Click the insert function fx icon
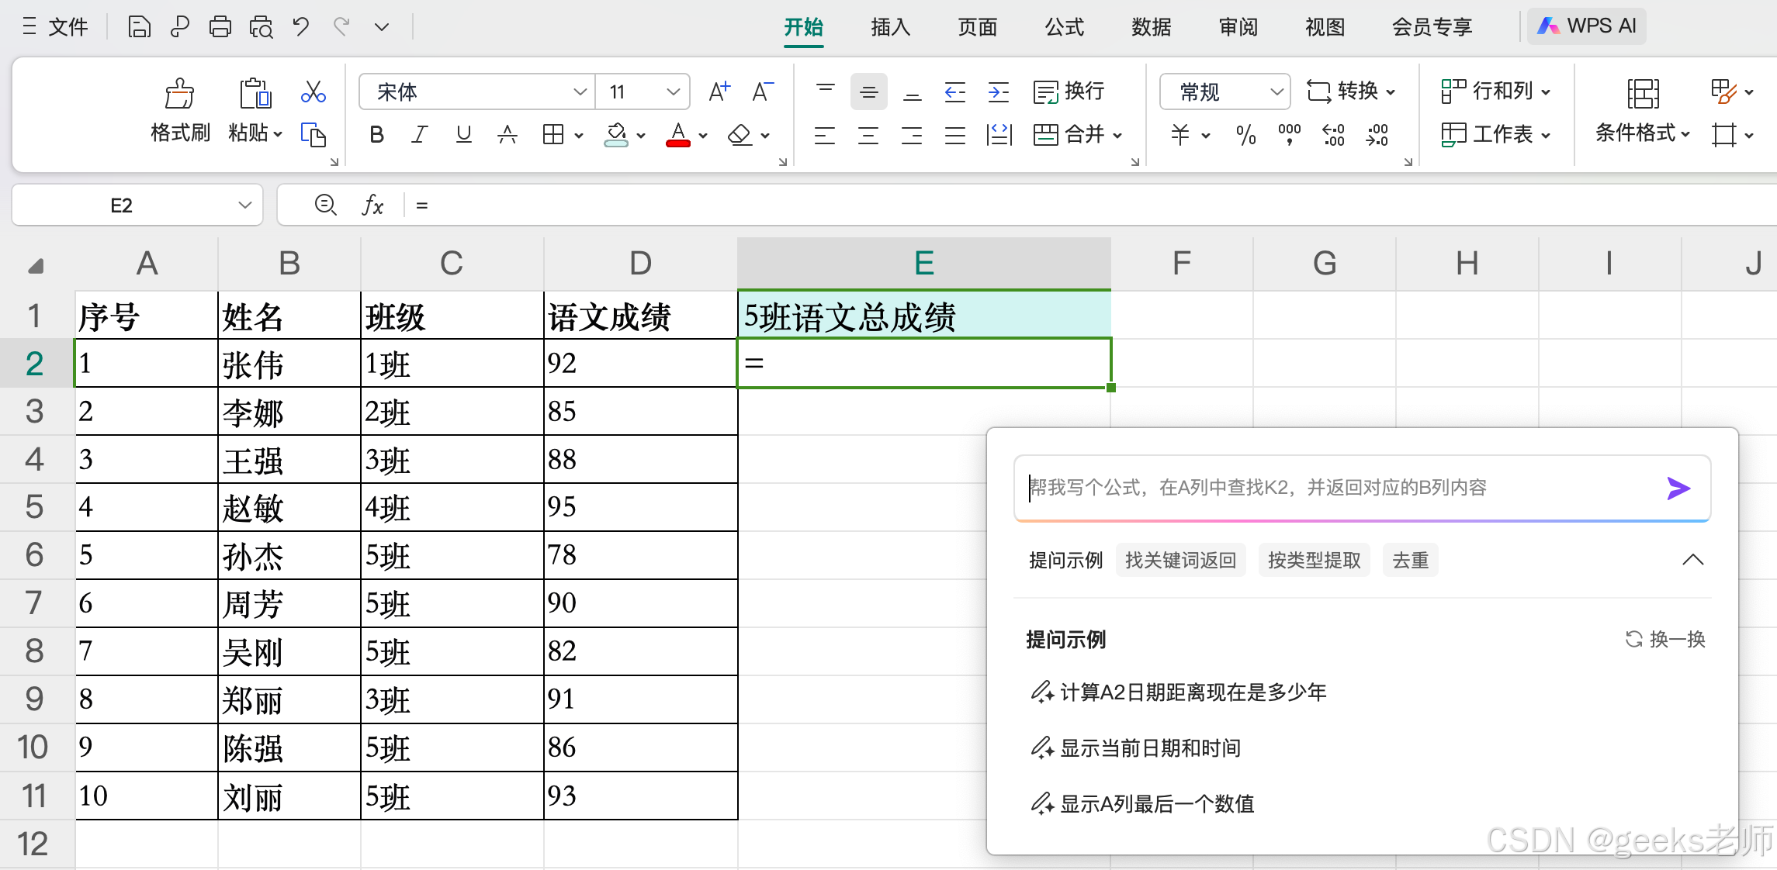The height and width of the screenshot is (870, 1777). click(372, 205)
